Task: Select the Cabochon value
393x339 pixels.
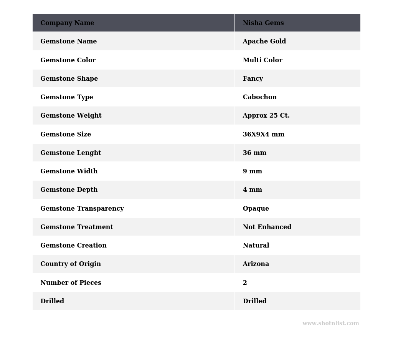Action: click(259, 97)
